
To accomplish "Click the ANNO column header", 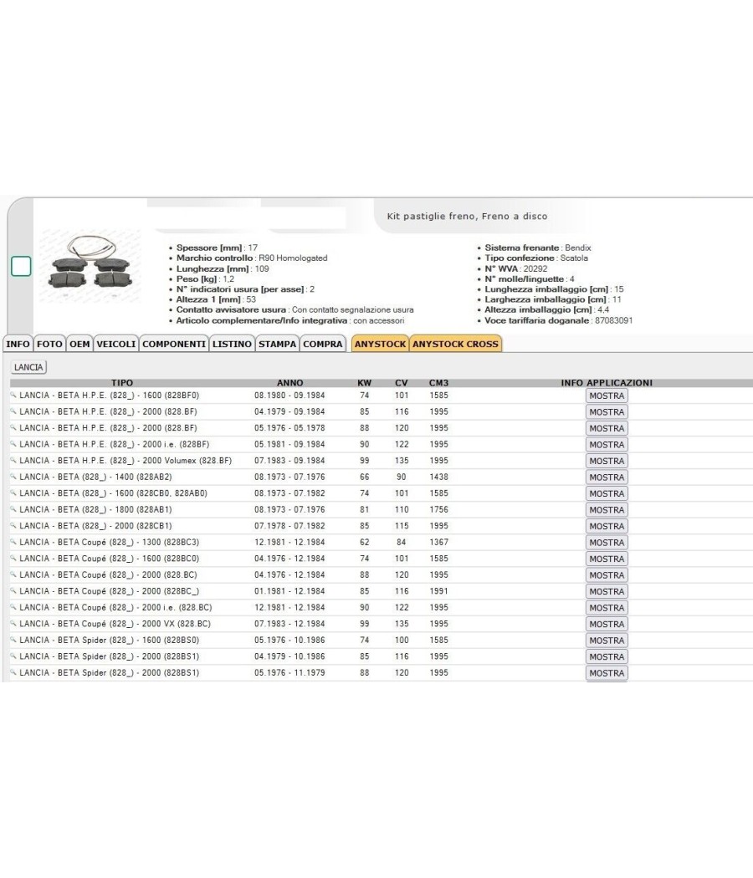I will tap(289, 383).
